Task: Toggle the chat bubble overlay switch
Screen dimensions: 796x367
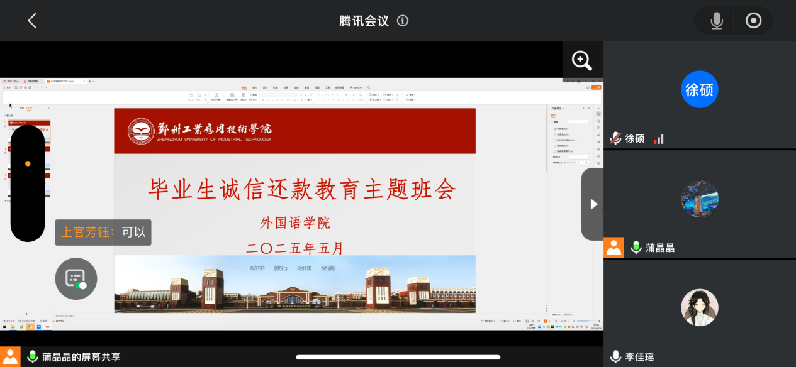Action: [x=76, y=278]
